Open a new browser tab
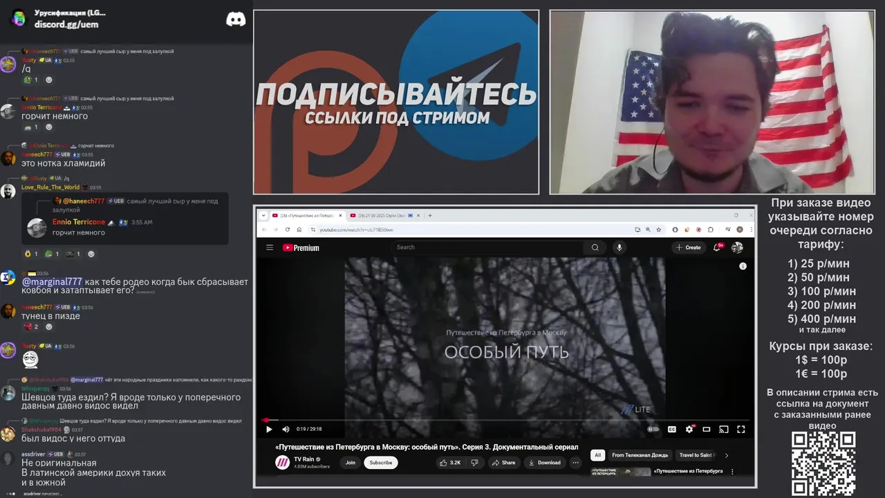This screenshot has width=885, height=498. (430, 215)
